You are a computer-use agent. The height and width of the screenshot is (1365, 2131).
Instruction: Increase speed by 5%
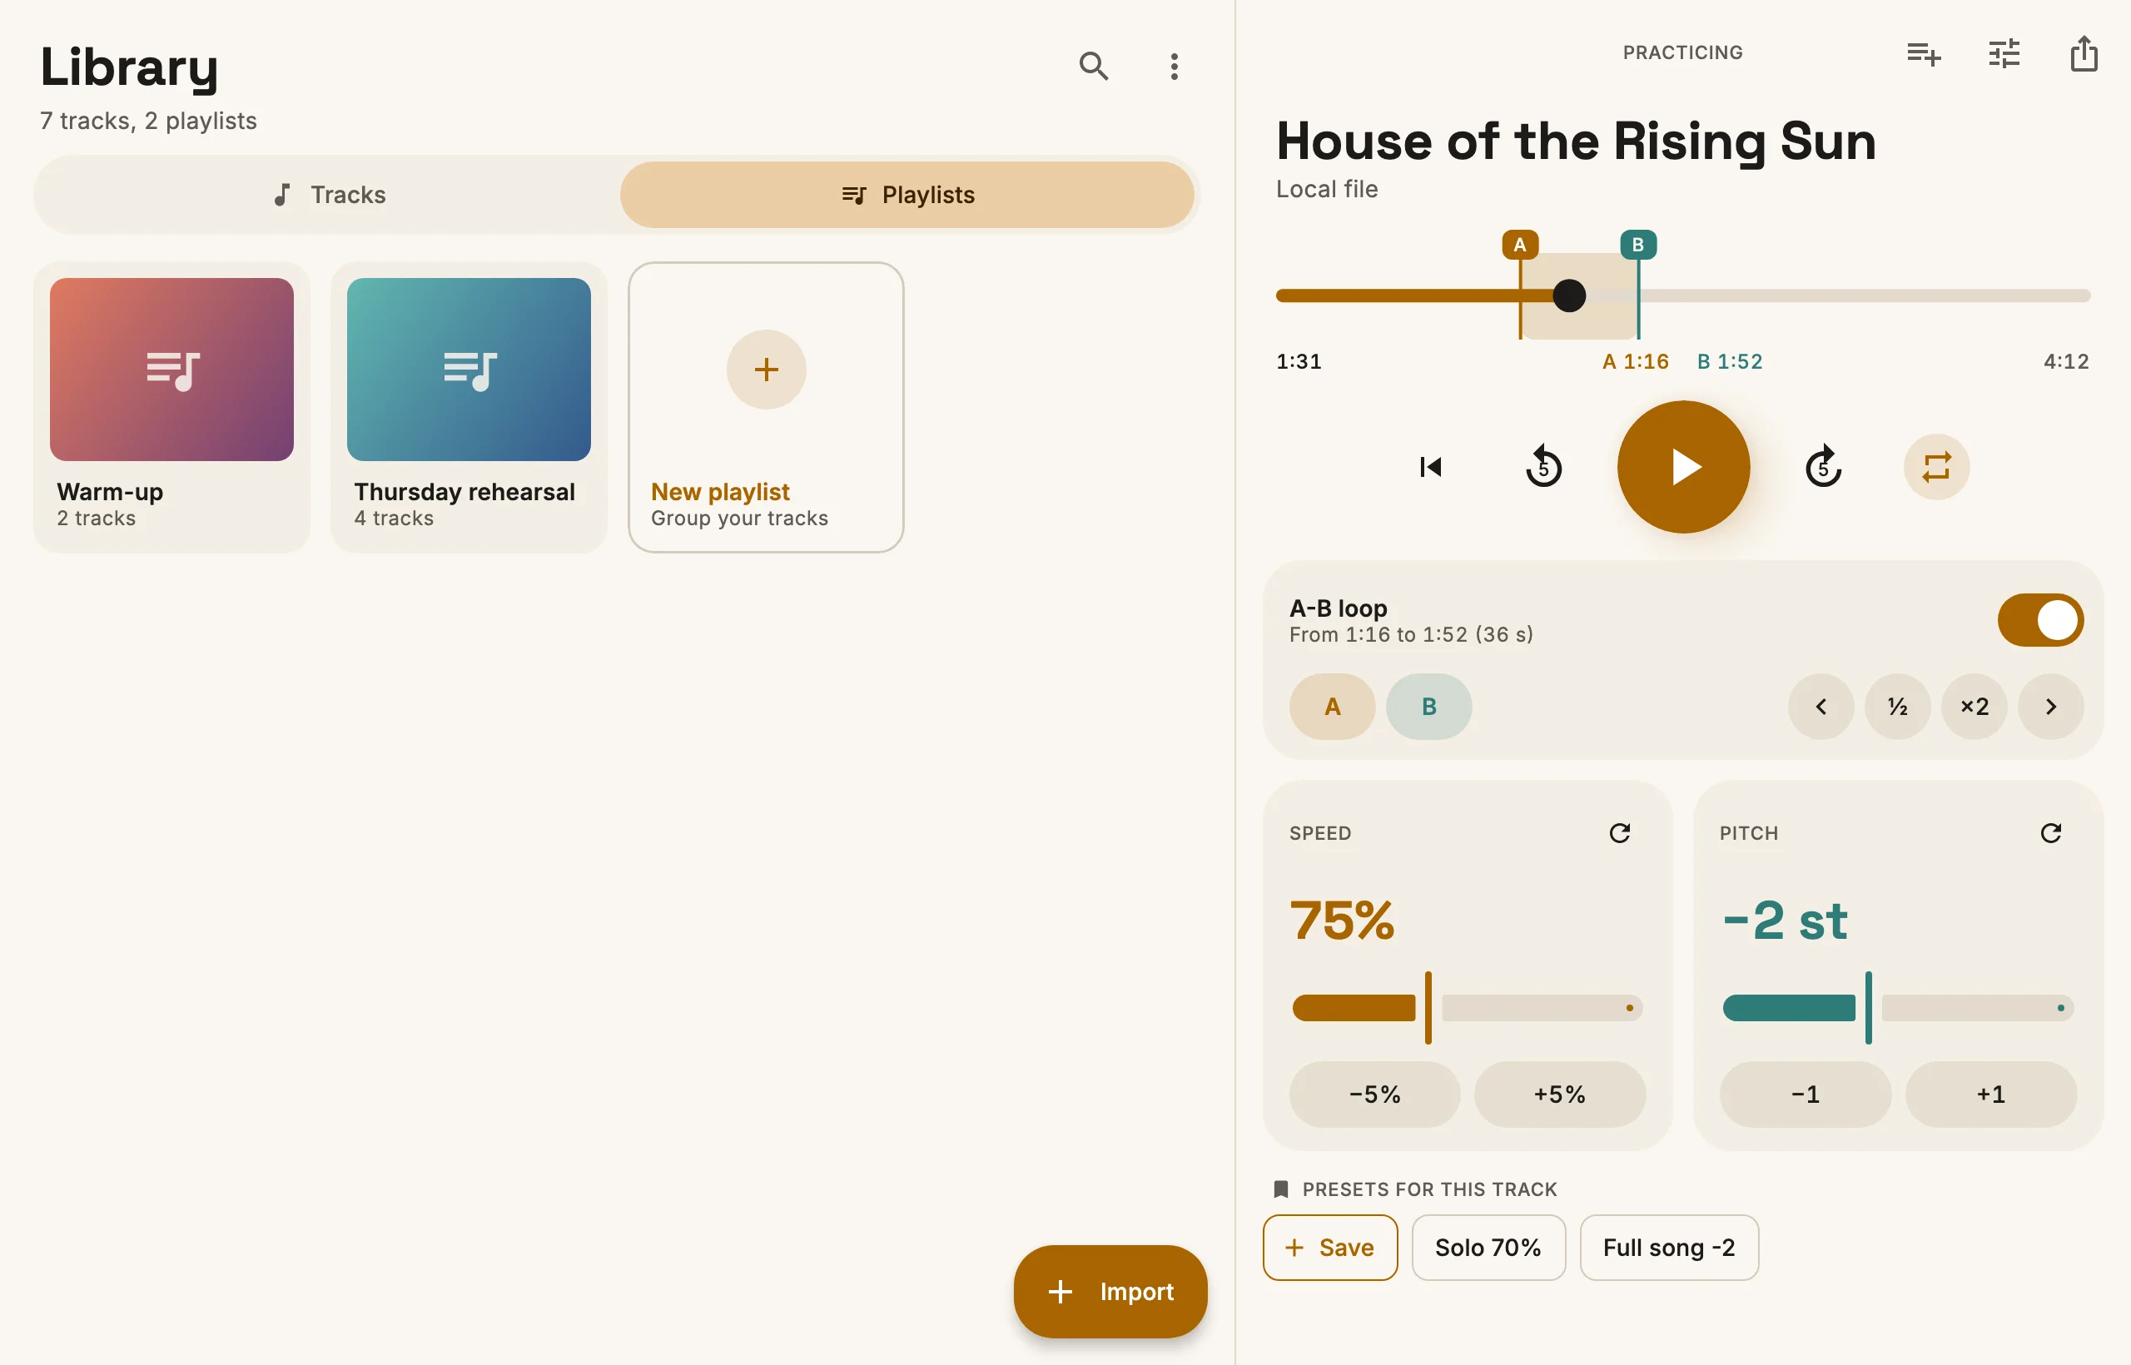1559,1094
